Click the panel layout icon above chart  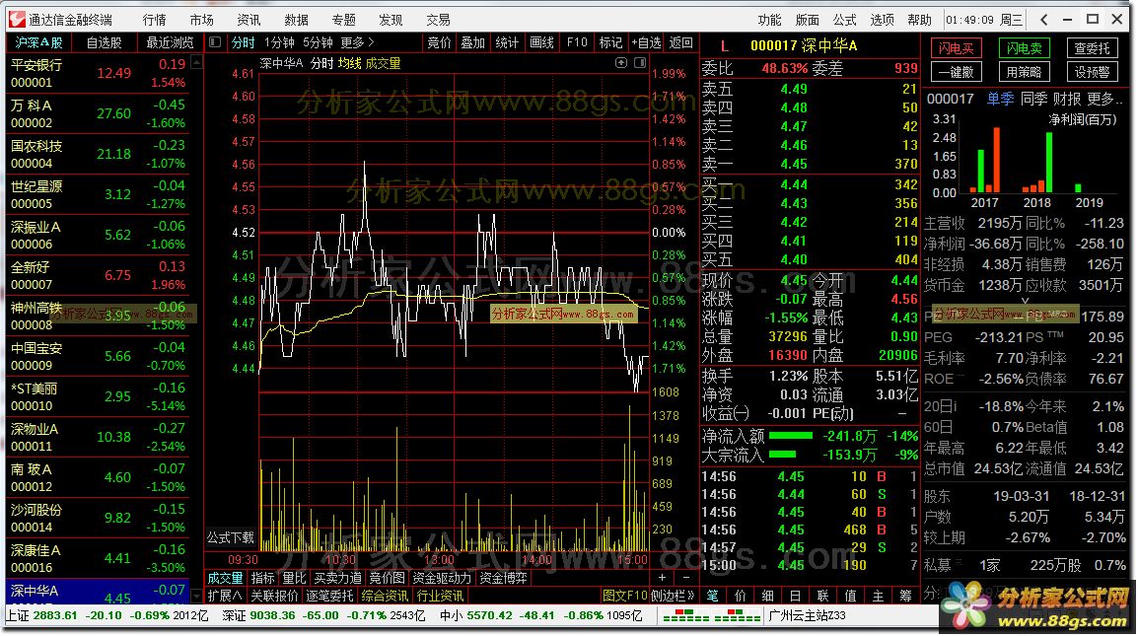click(640, 63)
